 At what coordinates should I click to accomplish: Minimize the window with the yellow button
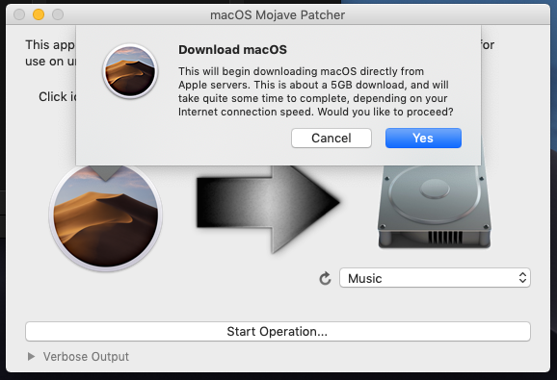click(x=39, y=14)
